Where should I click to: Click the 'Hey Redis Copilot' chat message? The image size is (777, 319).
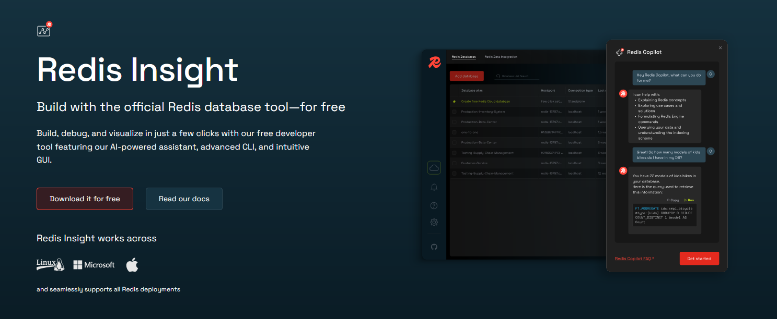click(x=668, y=78)
